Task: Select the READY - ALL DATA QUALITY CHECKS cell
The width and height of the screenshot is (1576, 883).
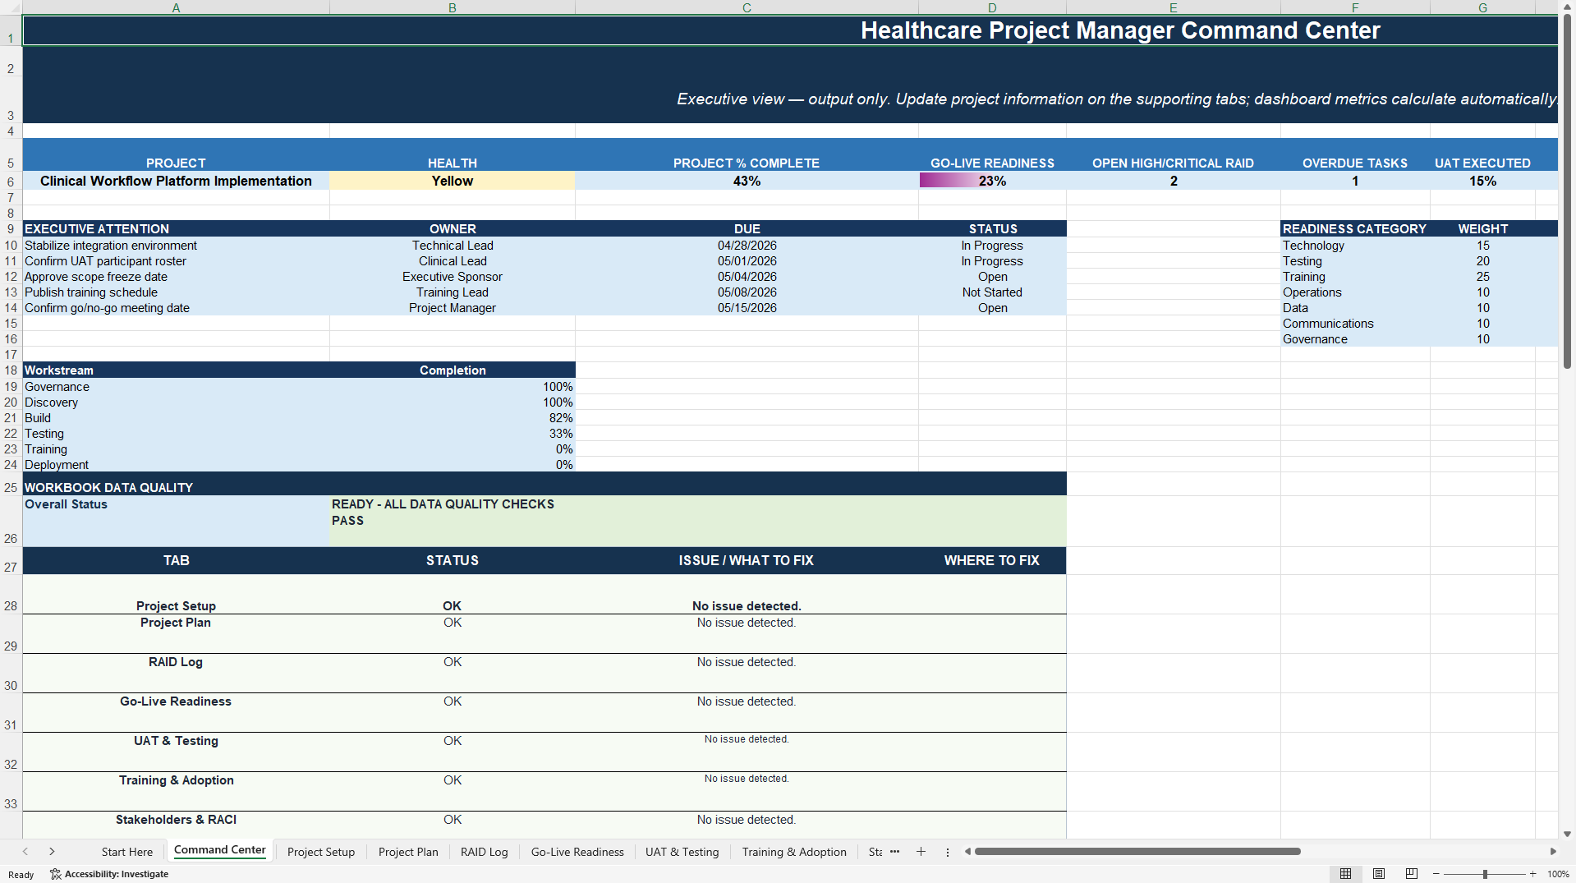Action: [698, 521]
